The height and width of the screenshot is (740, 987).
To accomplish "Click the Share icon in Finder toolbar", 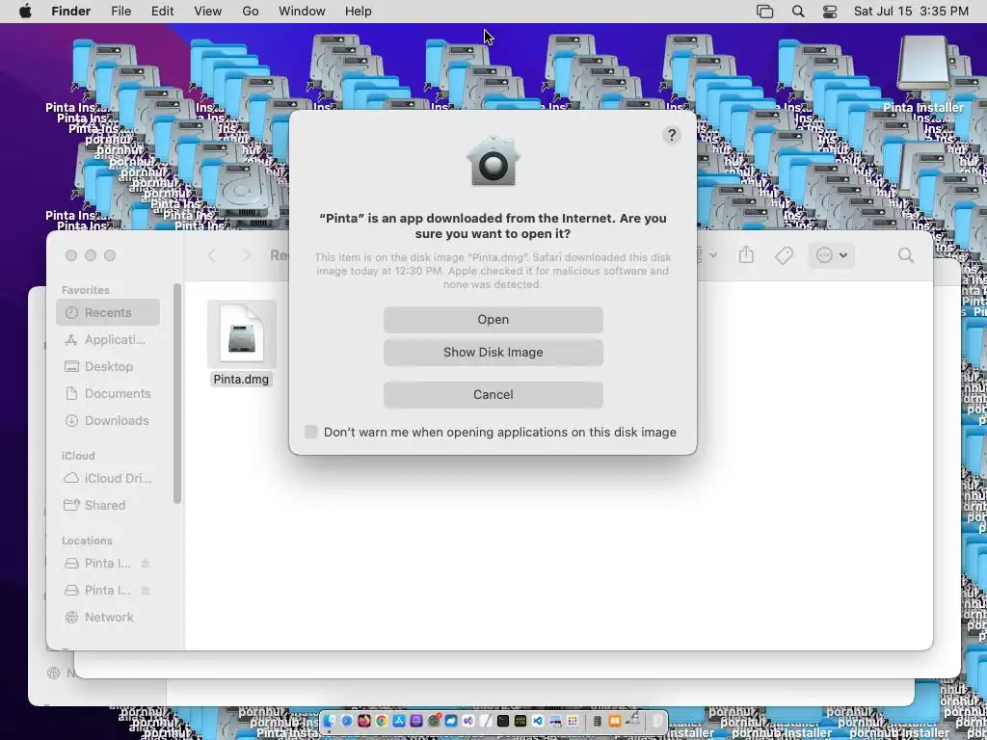I will pos(746,254).
